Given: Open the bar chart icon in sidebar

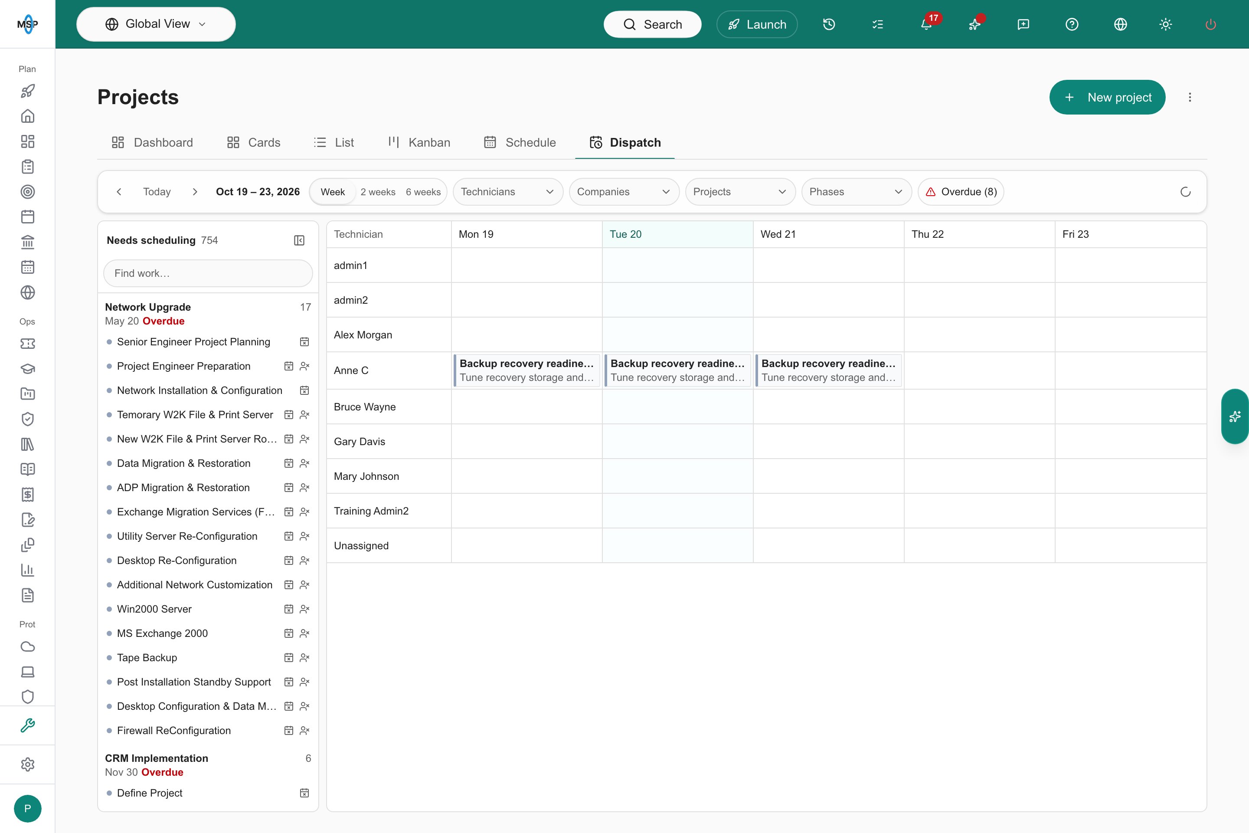Looking at the screenshot, I should coord(28,570).
